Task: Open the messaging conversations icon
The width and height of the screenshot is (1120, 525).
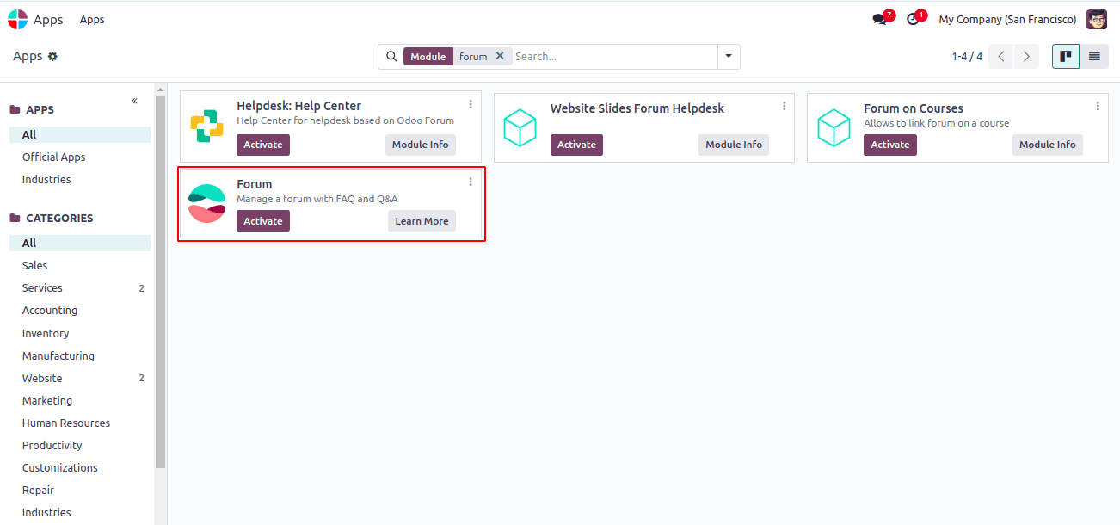Action: point(879,19)
